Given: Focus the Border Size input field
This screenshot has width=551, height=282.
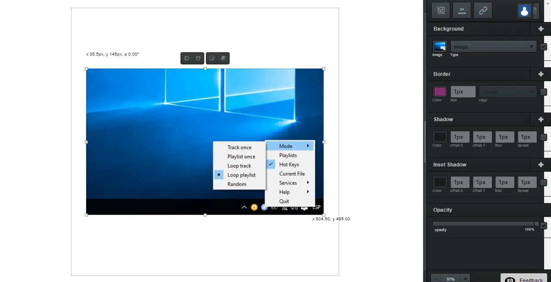Looking at the screenshot, I should [463, 92].
